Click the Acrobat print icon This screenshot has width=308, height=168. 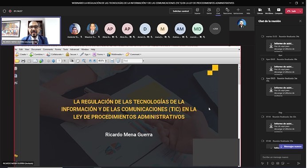[23, 61]
